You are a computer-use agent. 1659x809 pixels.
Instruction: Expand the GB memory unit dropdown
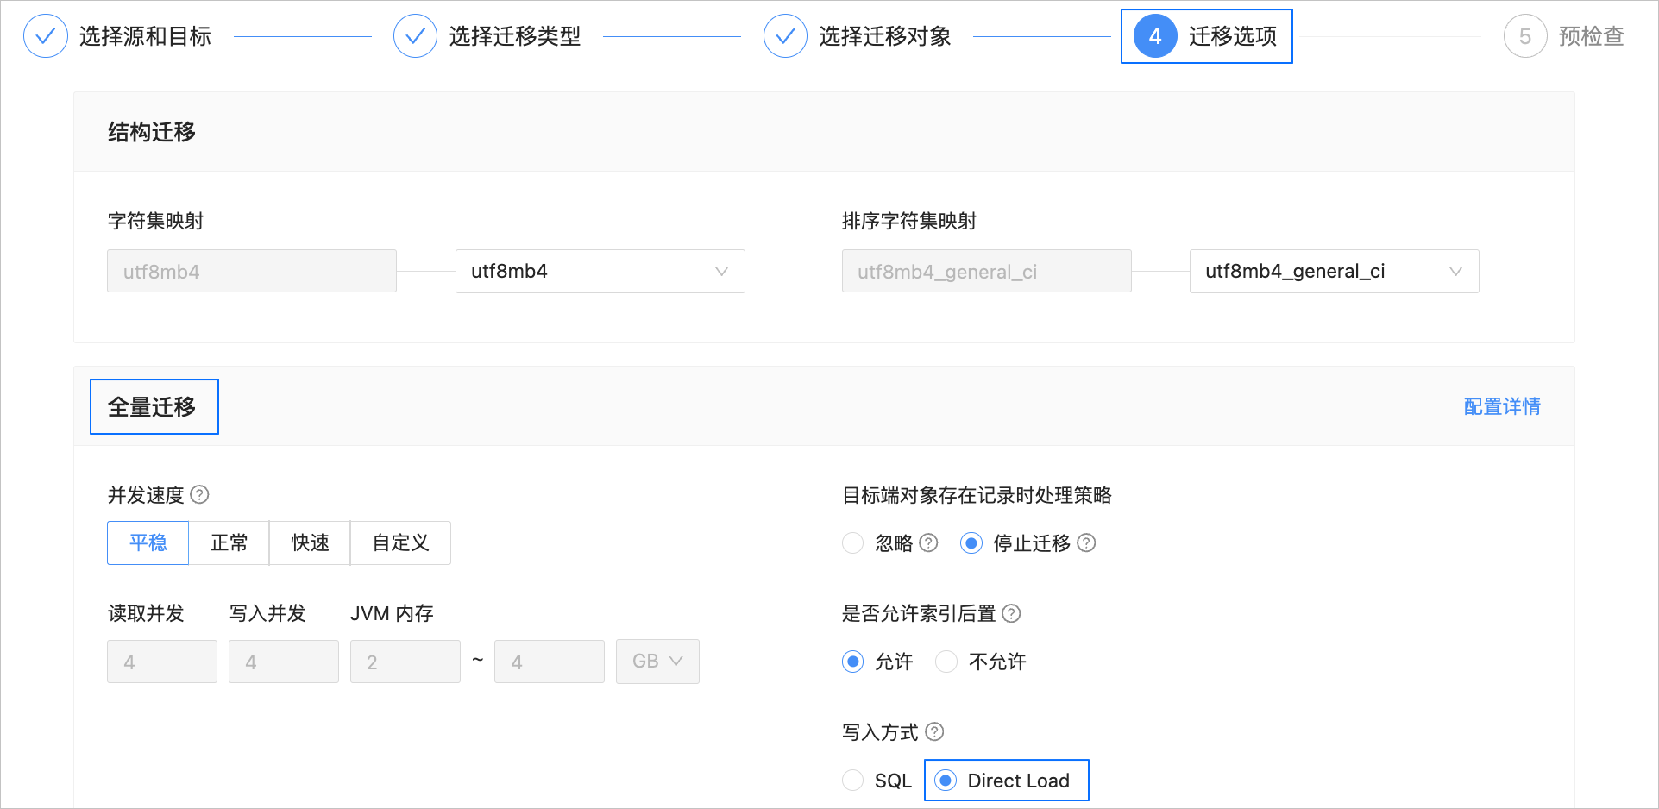[657, 662]
